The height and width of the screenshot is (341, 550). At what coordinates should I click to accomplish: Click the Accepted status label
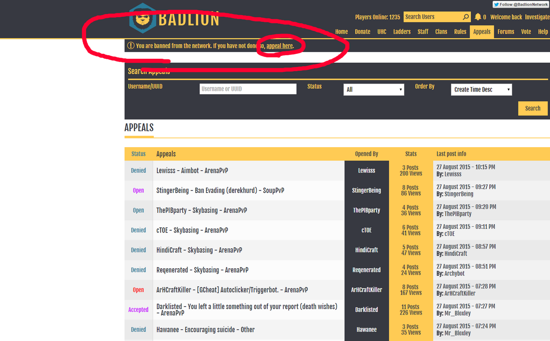click(x=138, y=310)
